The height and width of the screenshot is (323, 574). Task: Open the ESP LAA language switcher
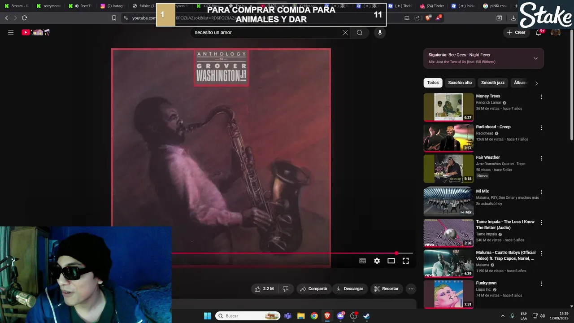pyautogui.click(x=524, y=316)
